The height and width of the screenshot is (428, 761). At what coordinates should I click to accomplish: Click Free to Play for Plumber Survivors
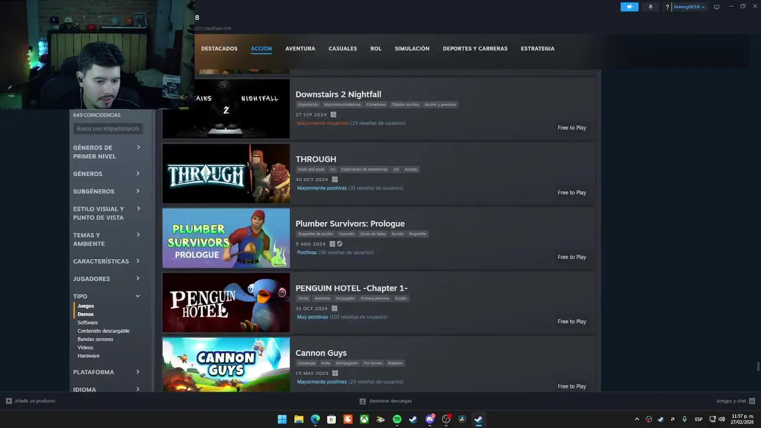click(572, 257)
